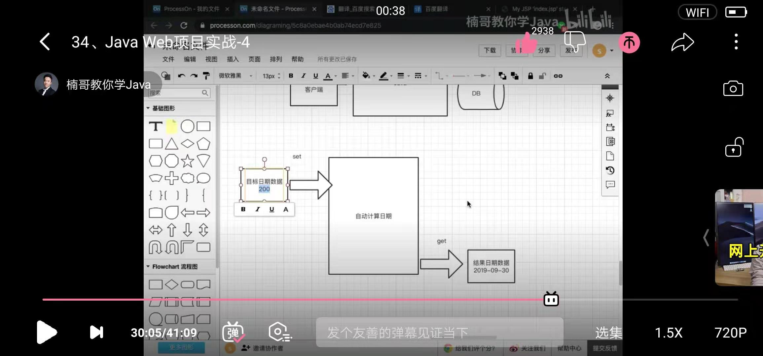Share the video via arrow icon
763x356 pixels.
point(682,42)
